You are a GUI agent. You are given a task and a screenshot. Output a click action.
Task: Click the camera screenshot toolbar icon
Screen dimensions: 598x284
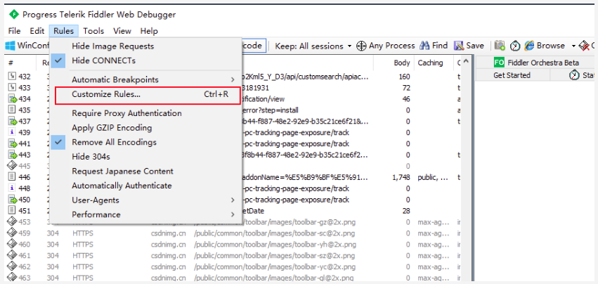click(x=500, y=46)
